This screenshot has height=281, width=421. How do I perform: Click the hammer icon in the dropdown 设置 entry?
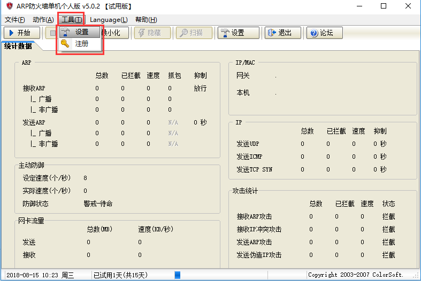(65, 32)
